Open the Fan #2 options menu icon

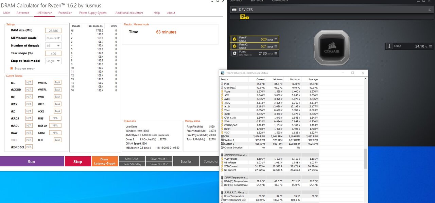(x=276, y=46)
